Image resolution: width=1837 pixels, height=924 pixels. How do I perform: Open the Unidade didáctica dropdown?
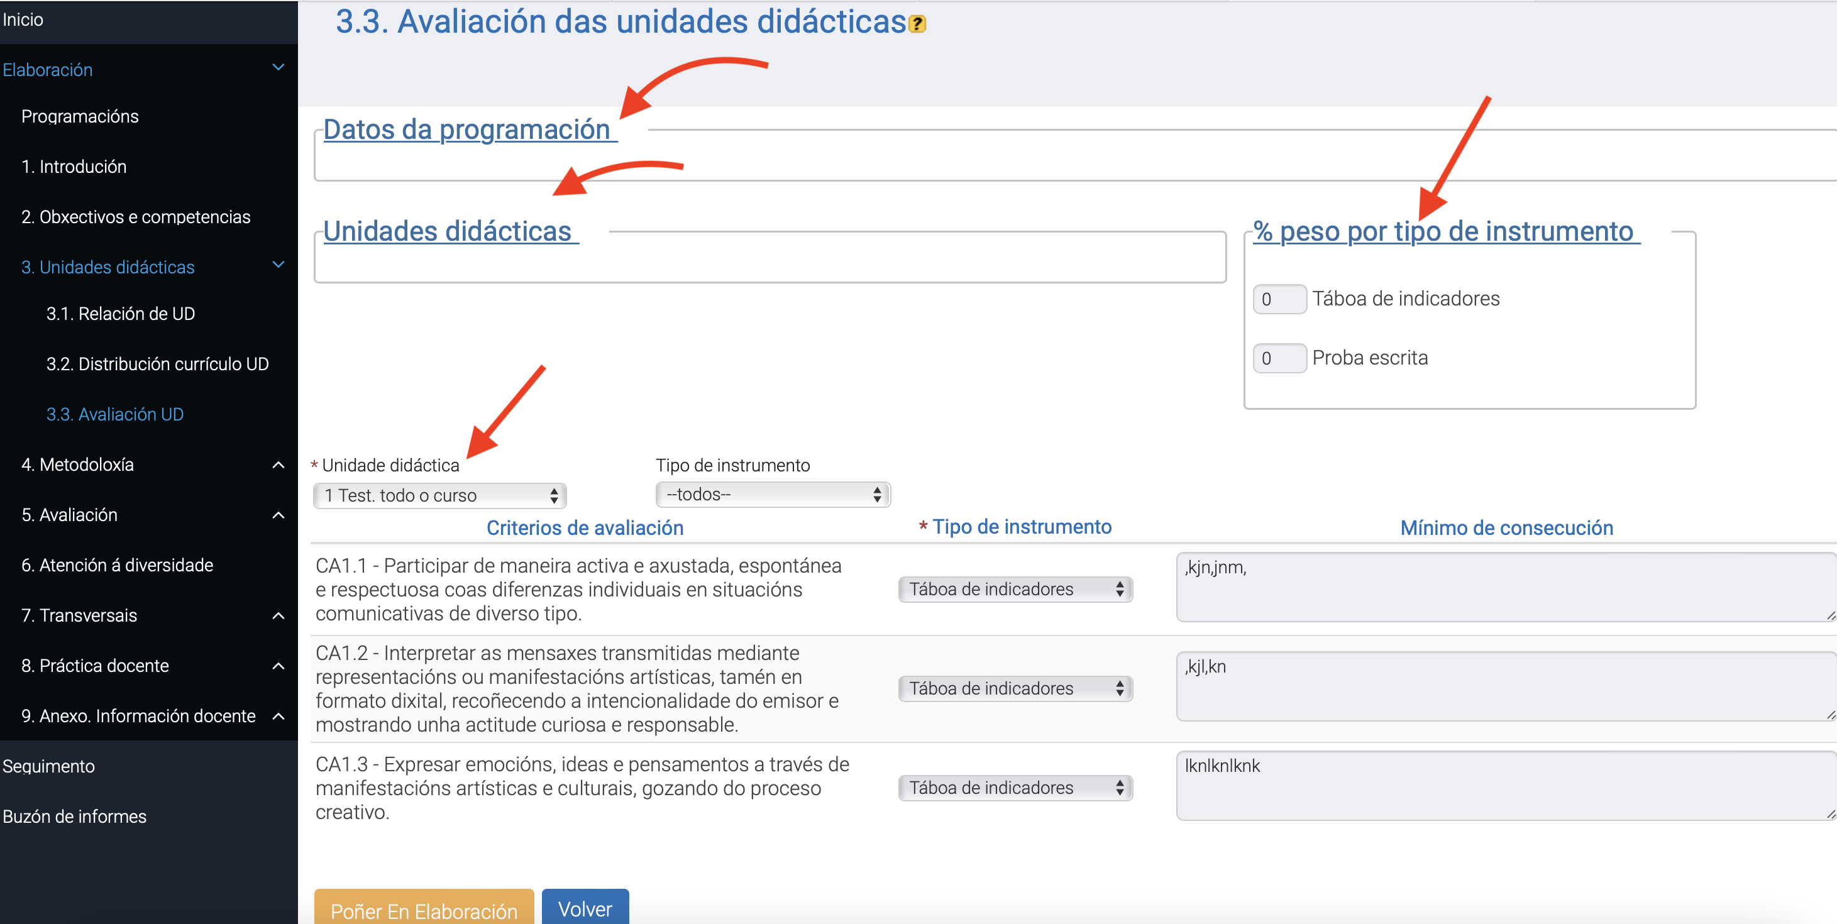(440, 495)
